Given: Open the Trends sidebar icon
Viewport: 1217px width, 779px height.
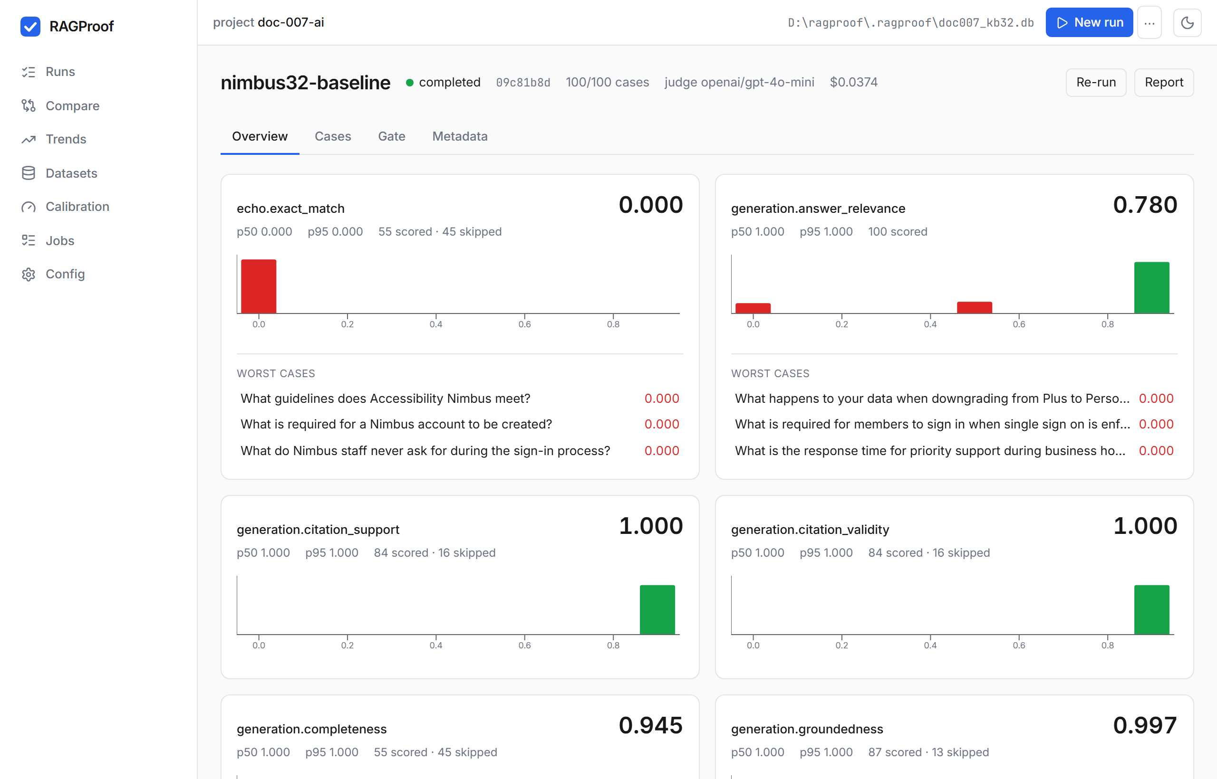Looking at the screenshot, I should (29, 139).
